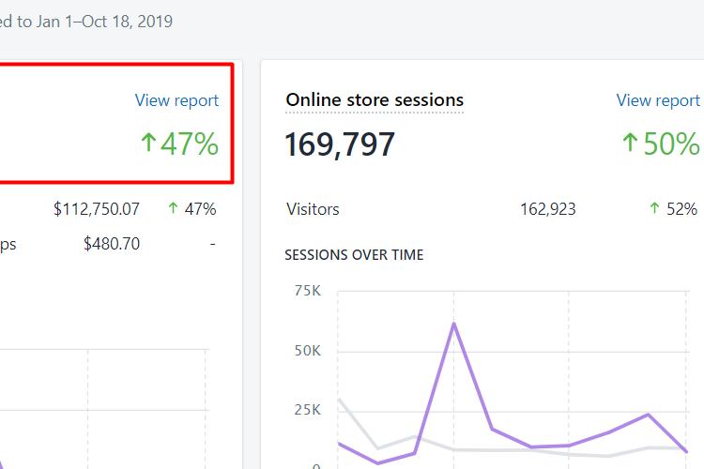Click the Visitors row label
This screenshot has width=704, height=469.
click(313, 209)
